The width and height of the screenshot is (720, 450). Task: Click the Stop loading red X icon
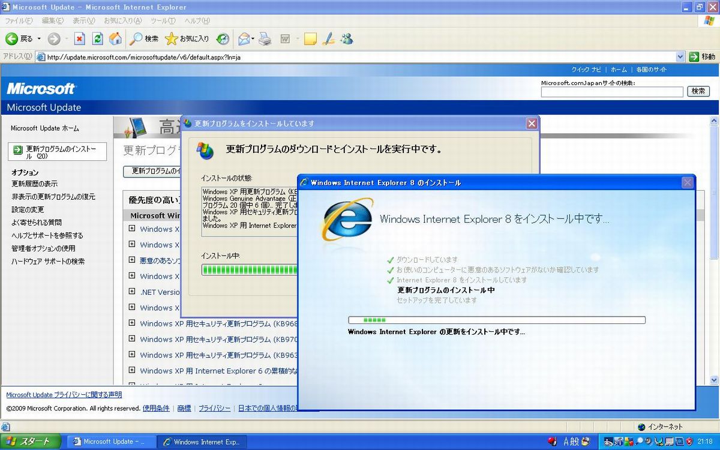[79, 39]
